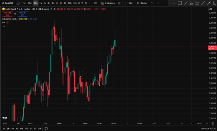This screenshot has height=131, width=217.
Task: Select the long position drawing tool
Action: [191, 3]
